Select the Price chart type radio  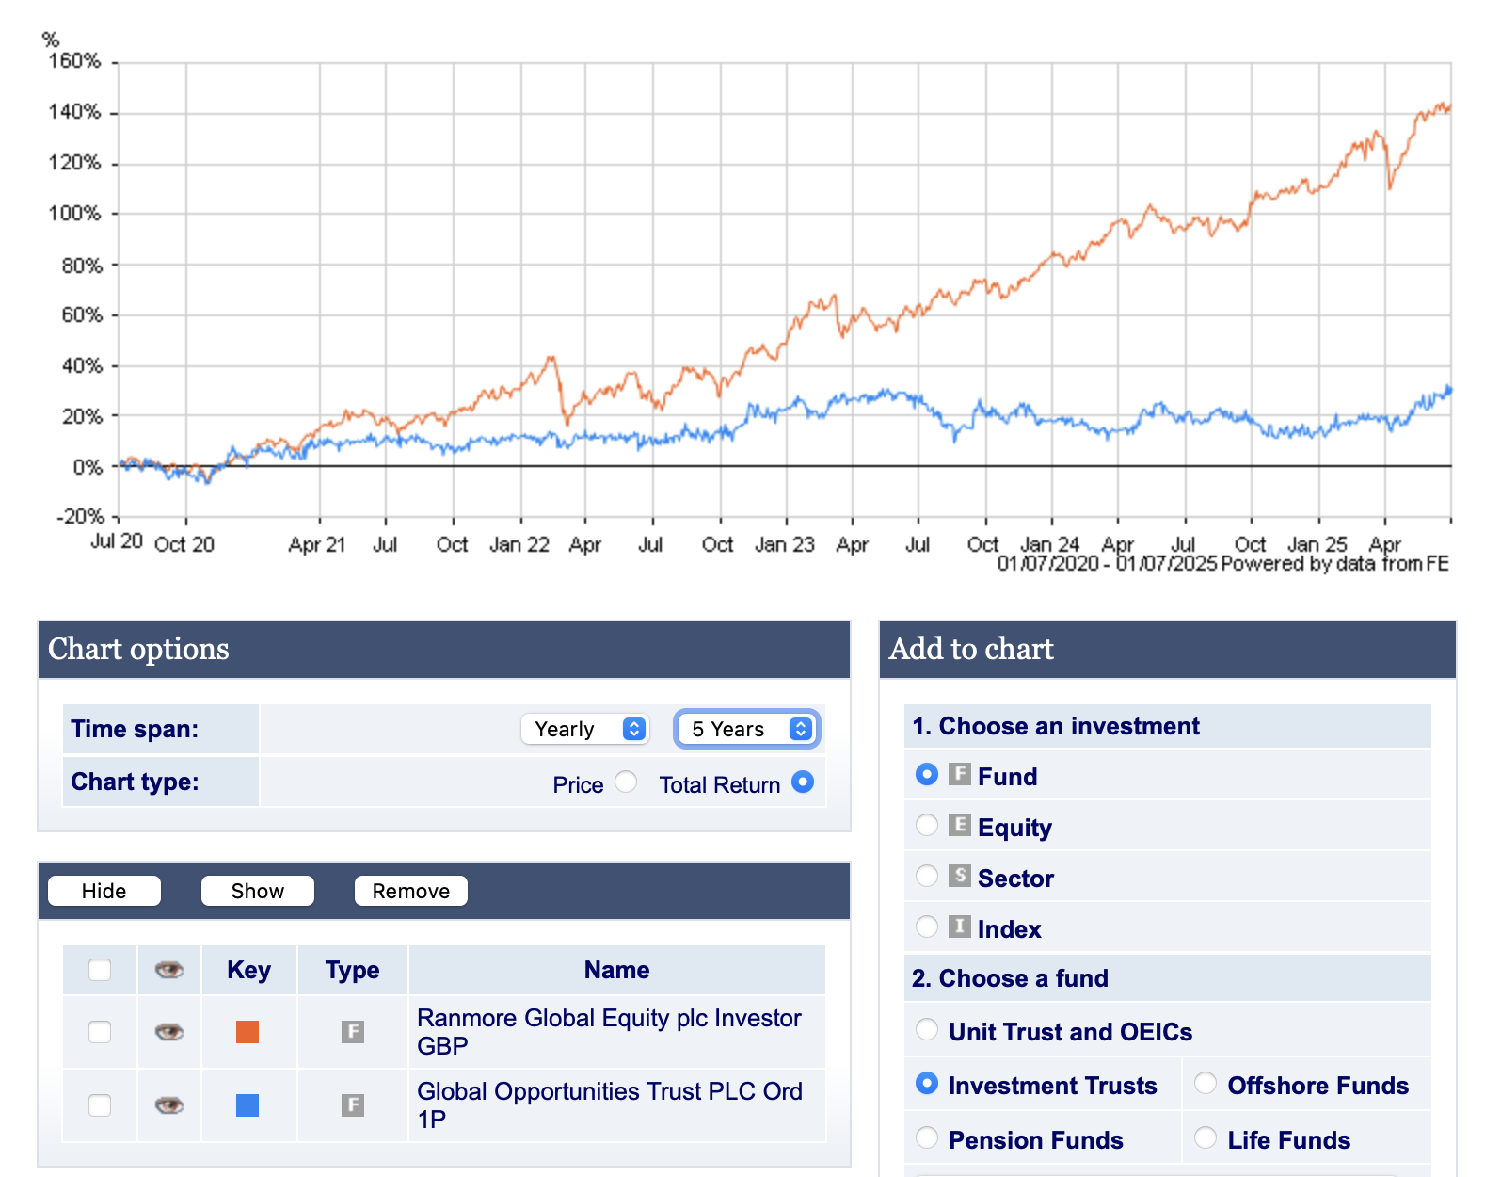(x=626, y=782)
